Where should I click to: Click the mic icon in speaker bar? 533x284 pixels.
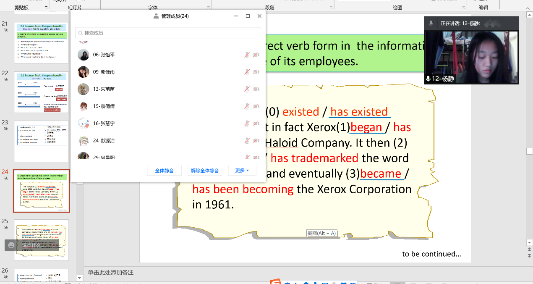(x=431, y=24)
